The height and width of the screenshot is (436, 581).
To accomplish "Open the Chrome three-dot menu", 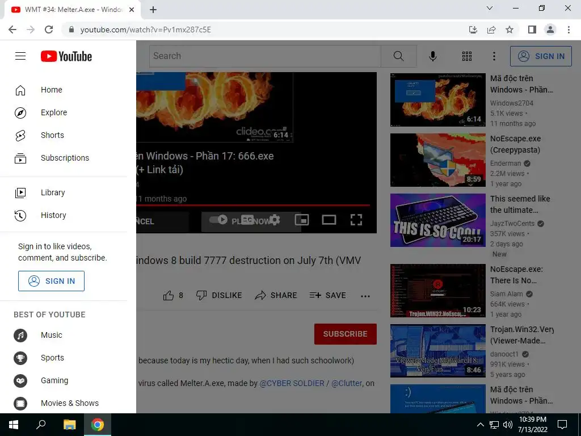I will point(569,30).
